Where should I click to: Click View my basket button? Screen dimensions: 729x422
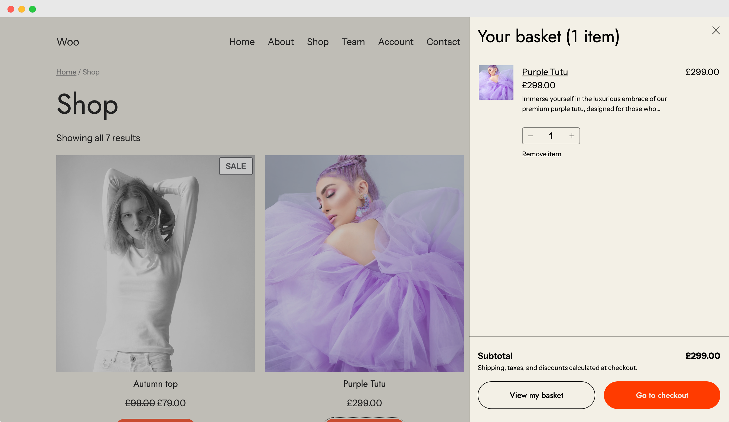pos(536,395)
